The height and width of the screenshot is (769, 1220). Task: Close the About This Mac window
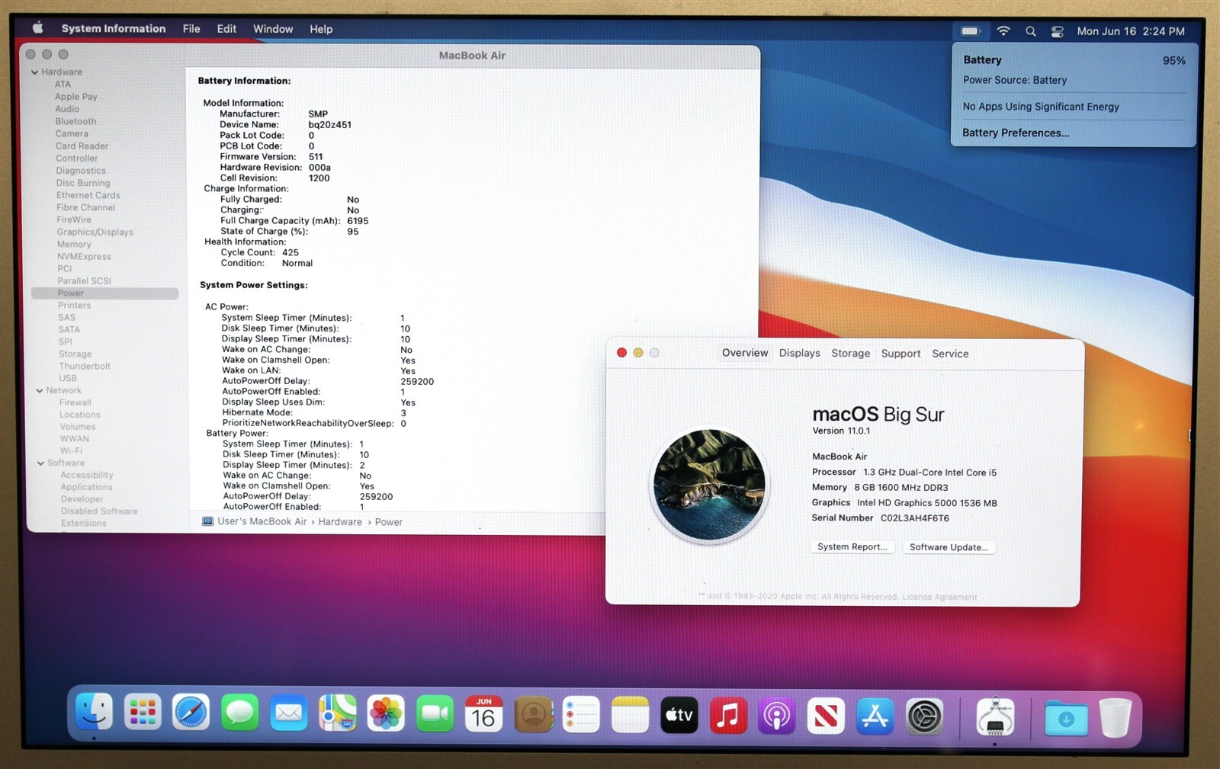[x=621, y=352]
